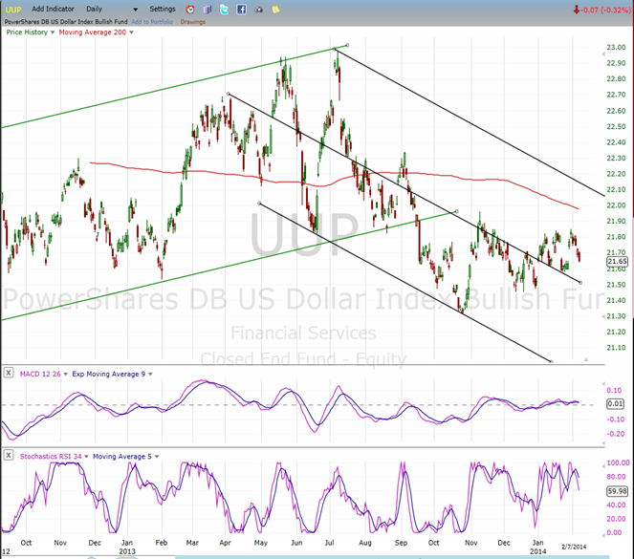Open the Settings menu

pos(163,9)
